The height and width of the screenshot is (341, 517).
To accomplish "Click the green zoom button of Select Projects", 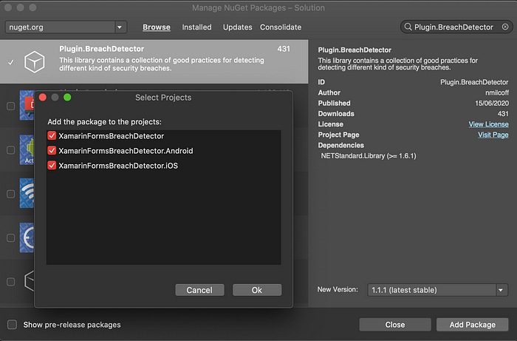I will click(x=67, y=97).
